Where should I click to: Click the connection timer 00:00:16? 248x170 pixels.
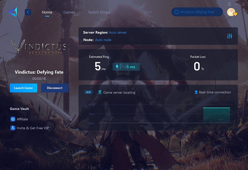39,79
